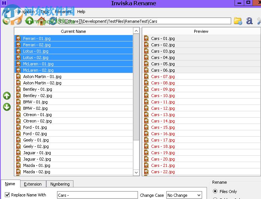Click file icon of Mazda - 02.jpg
Screen dimensions: 261x199
point(18,172)
